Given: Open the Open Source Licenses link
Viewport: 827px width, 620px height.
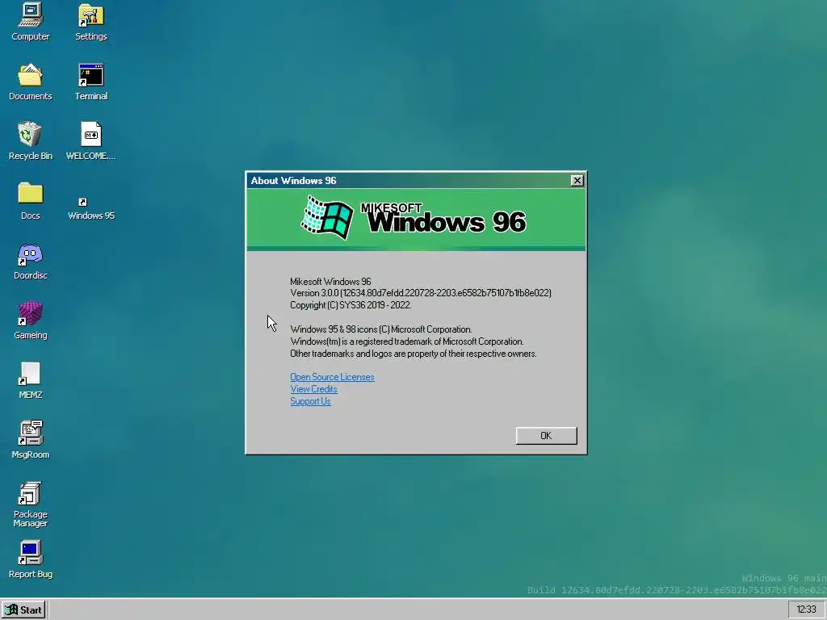Looking at the screenshot, I should [x=332, y=377].
